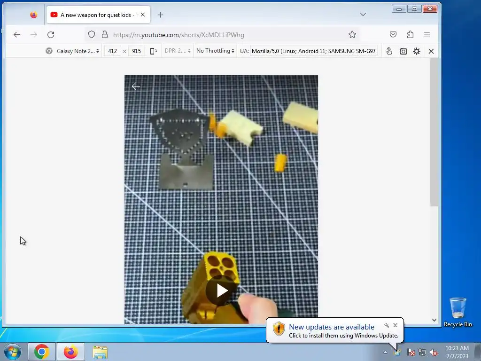
Task: Show hidden system tray icons
Action: pyautogui.click(x=385, y=352)
